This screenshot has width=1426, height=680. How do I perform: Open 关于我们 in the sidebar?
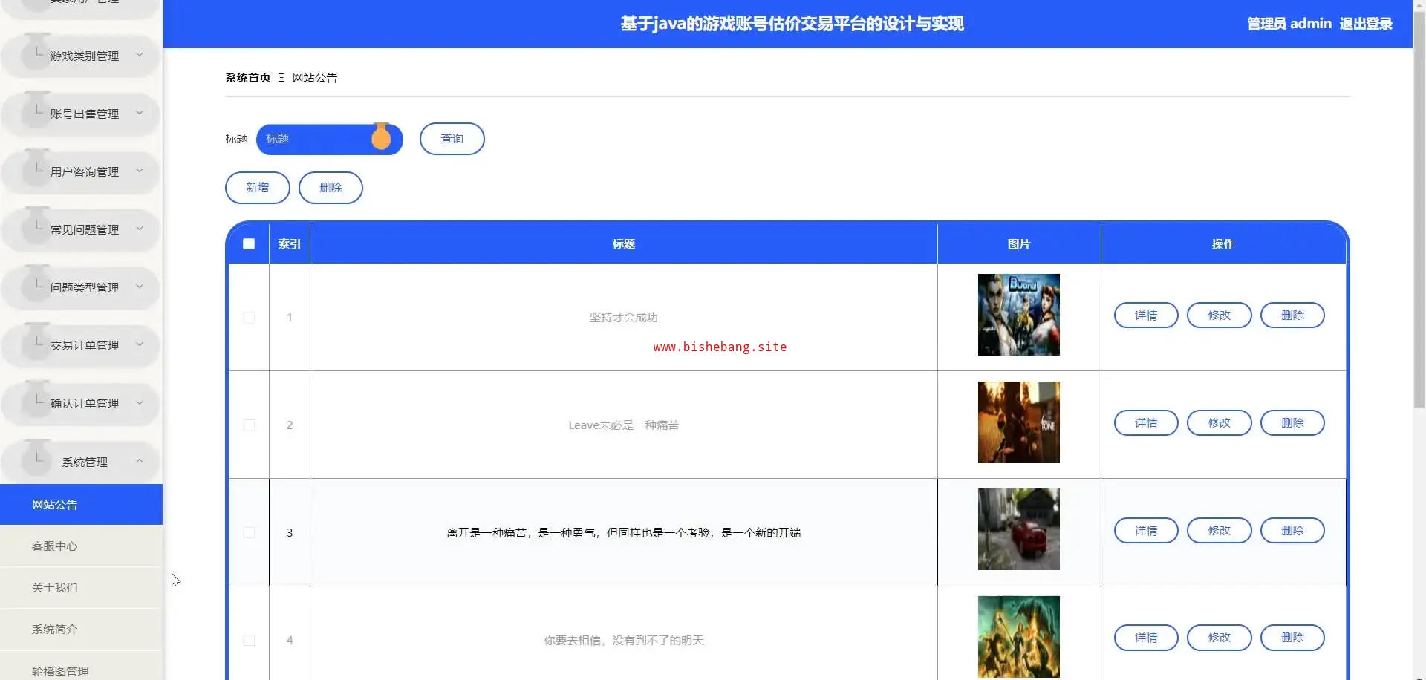pyautogui.click(x=81, y=588)
